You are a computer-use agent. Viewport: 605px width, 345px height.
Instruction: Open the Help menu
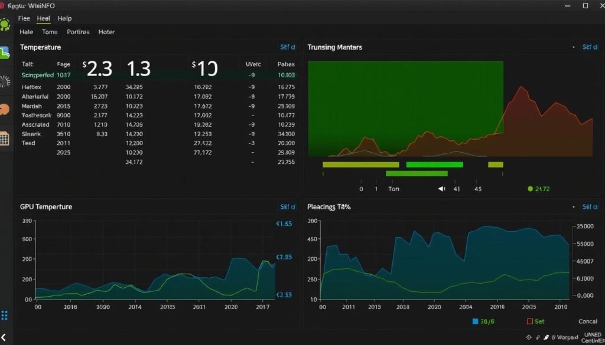(64, 18)
